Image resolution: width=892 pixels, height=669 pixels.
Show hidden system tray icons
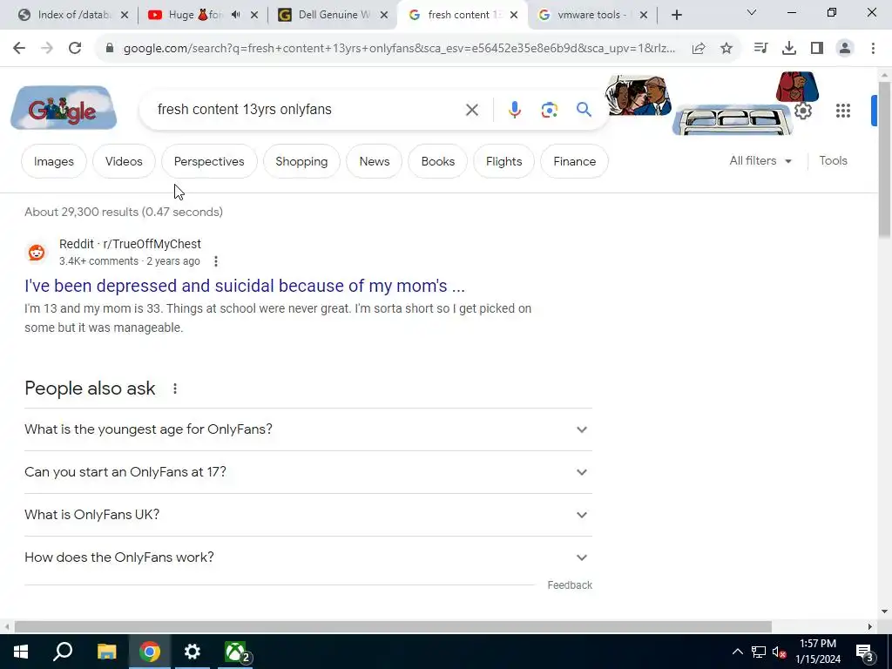point(737,652)
